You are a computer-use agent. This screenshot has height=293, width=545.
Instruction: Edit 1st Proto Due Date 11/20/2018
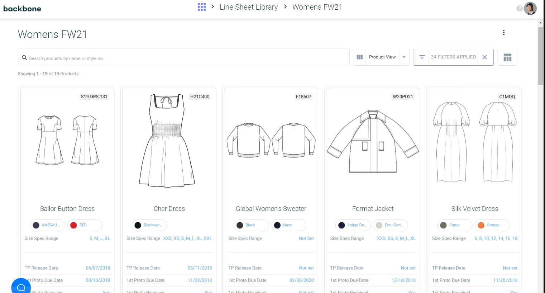pos(505,280)
